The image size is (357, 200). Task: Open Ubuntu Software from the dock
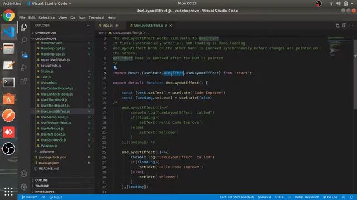(x=9, y=99)
